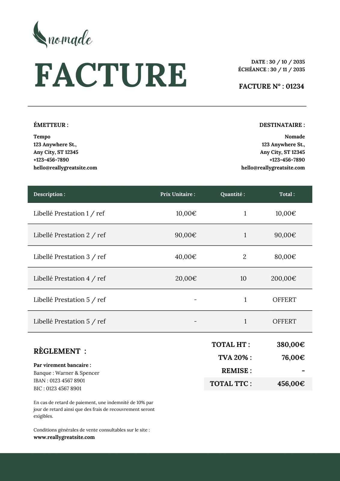Click the ÉMETTEUR section label

[51, 125]
